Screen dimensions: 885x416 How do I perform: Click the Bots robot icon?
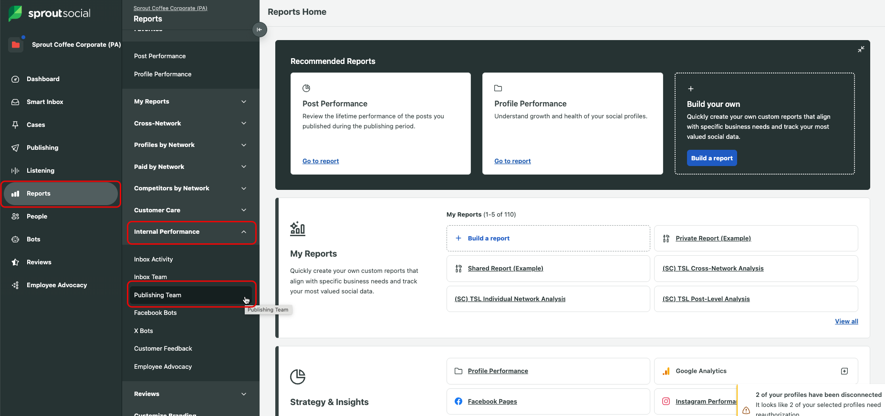pyautogui.click(x=15, y=239)
